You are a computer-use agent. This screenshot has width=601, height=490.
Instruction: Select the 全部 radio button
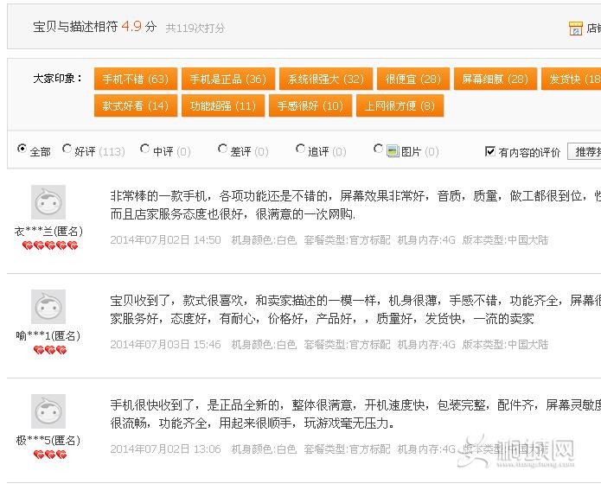coord(22,150)
